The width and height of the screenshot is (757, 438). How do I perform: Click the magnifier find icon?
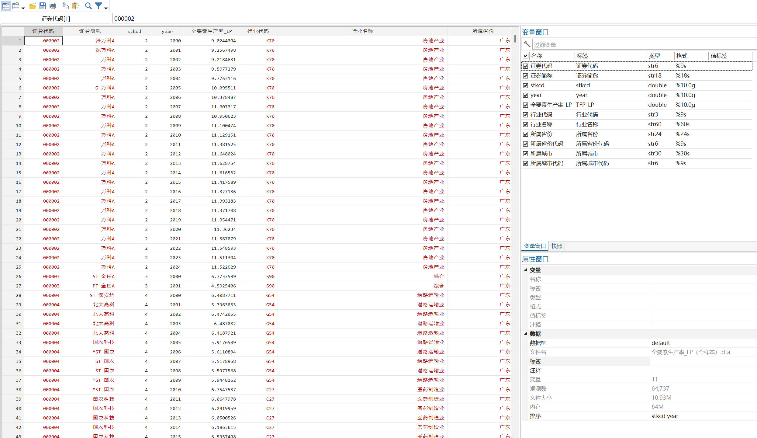pyautogui.click(x=88, y=6)
